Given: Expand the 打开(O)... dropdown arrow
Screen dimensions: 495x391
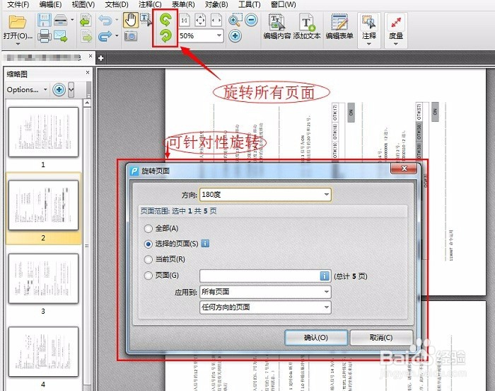Looking at the screenshot, I should pos(18,44).
